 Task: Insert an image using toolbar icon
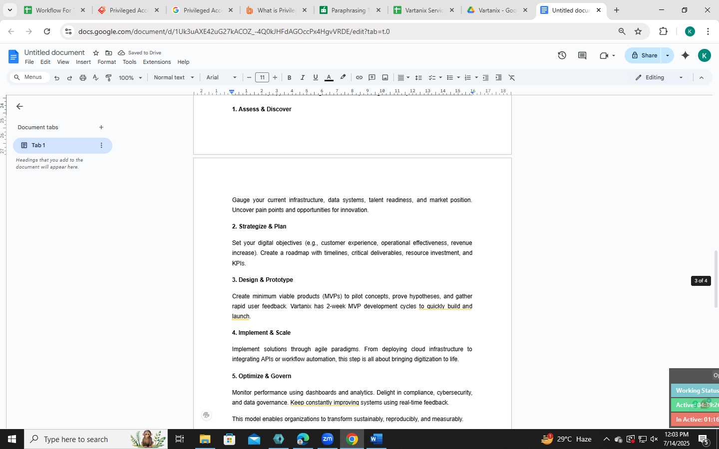385,78
